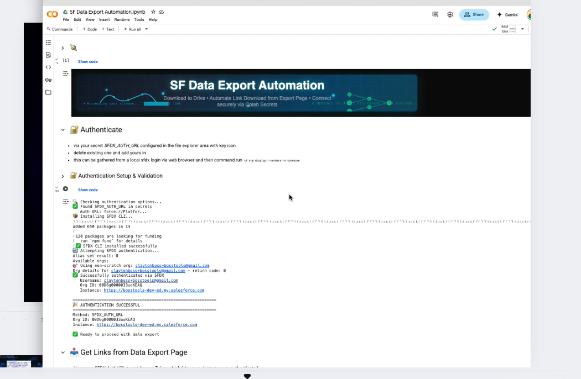Show code for Authentication Setup cell

click(88, 190)
